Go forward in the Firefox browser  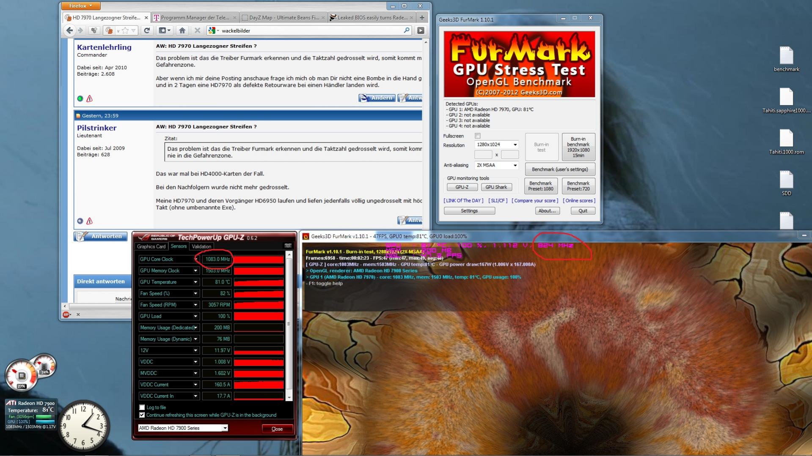coord(80,30)
